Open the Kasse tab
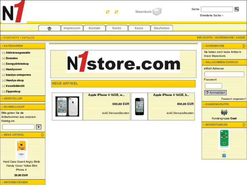247x185 pixels. click(139, 28)
